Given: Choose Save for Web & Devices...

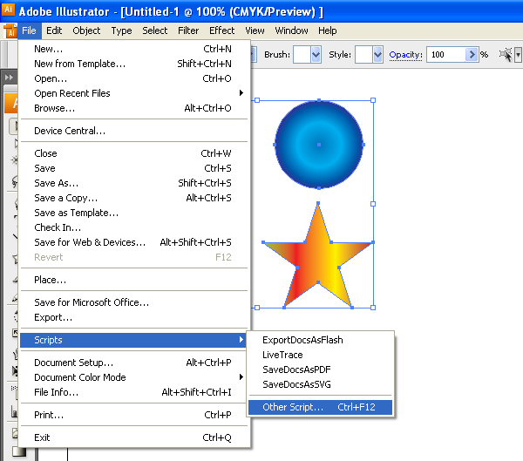Looking at the screenshot, I should [133, 242].
